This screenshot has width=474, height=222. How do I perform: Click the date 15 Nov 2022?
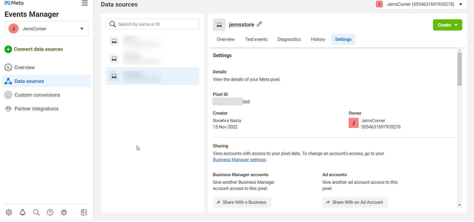(x=225, y=127)
